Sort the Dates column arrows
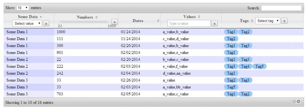 pos(158,21)
